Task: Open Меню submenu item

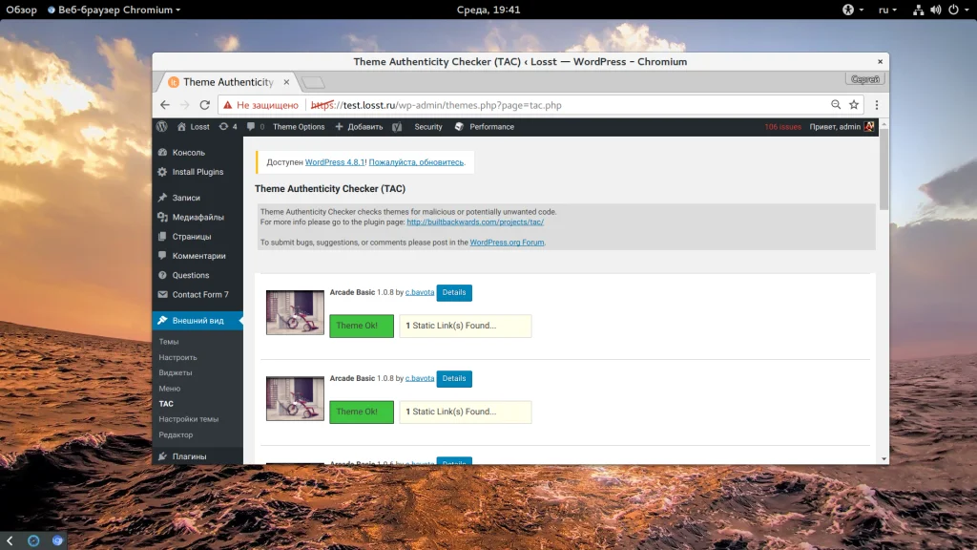Action: [170, 389]
